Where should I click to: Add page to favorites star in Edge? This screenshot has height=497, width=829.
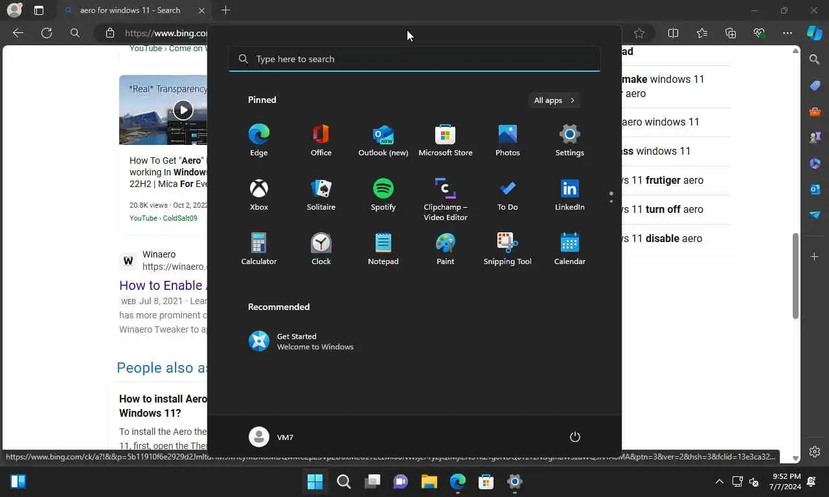[x=639, y=33]
